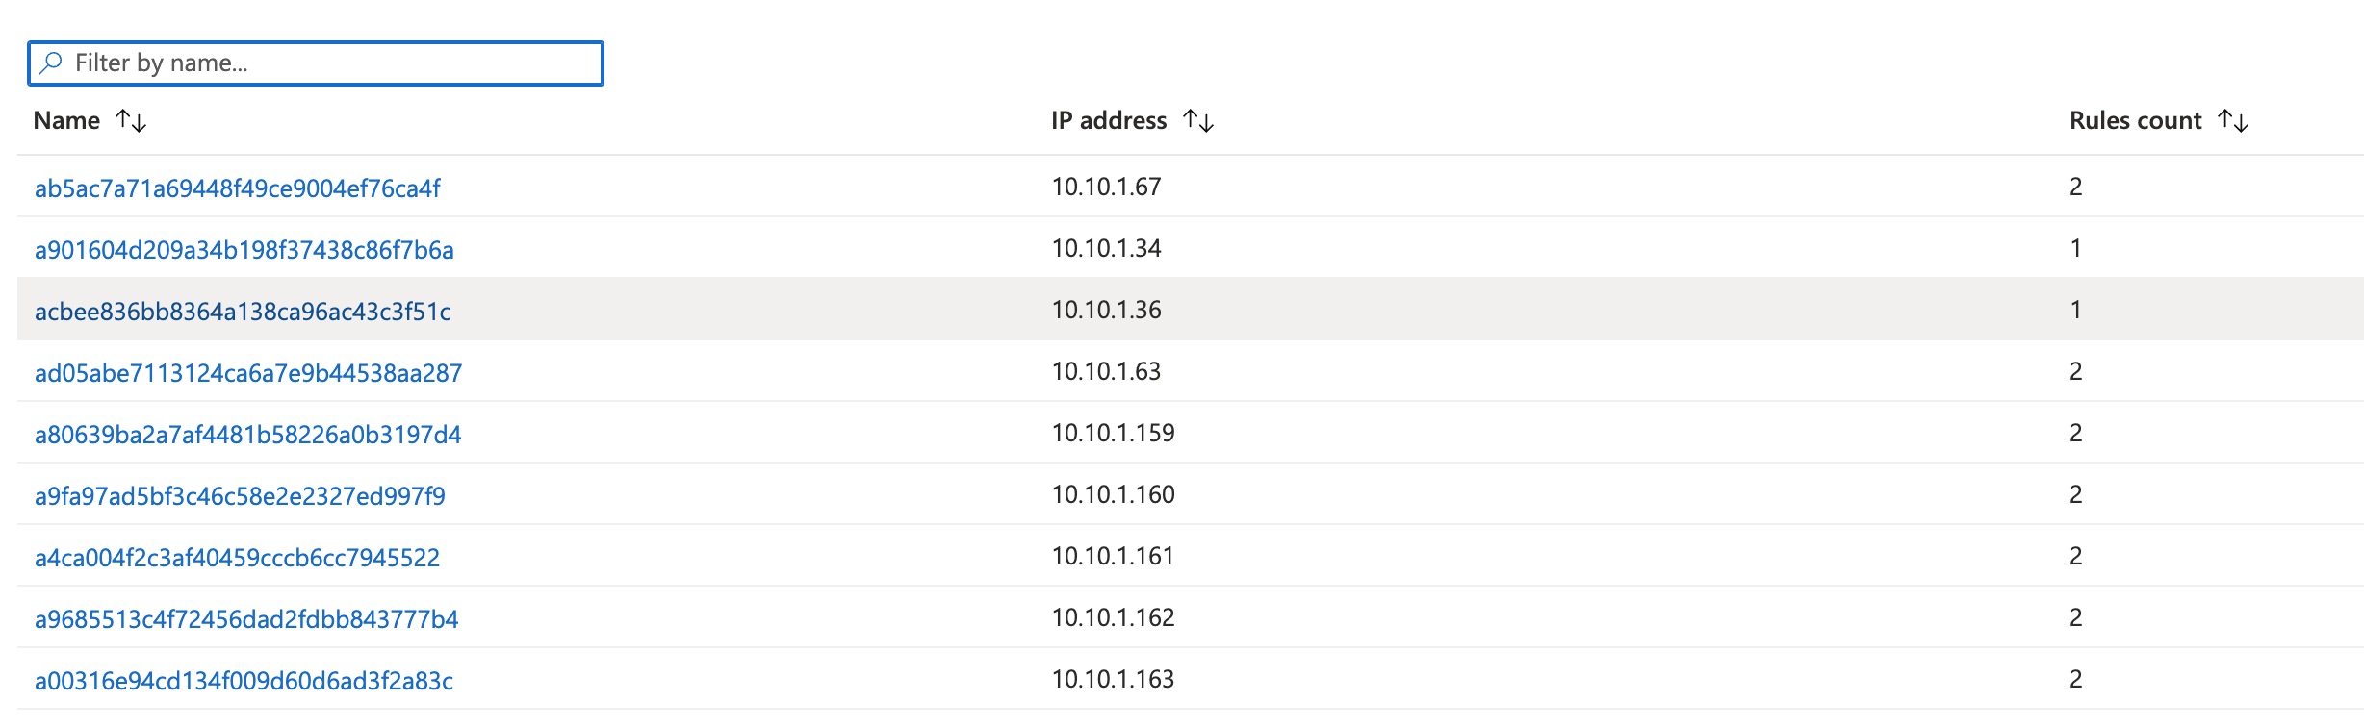The image size is (2364, 727).
Task: Click the sort arrows next to IP address
Action: (1198, 120)
